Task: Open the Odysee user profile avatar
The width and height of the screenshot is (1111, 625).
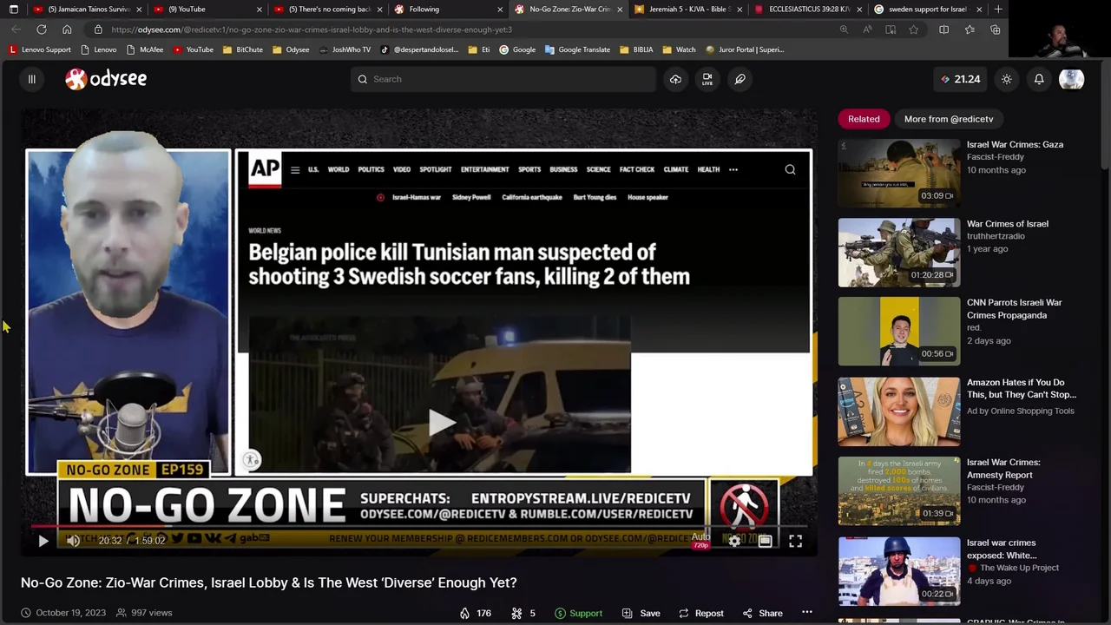Action: (1071, 79)
